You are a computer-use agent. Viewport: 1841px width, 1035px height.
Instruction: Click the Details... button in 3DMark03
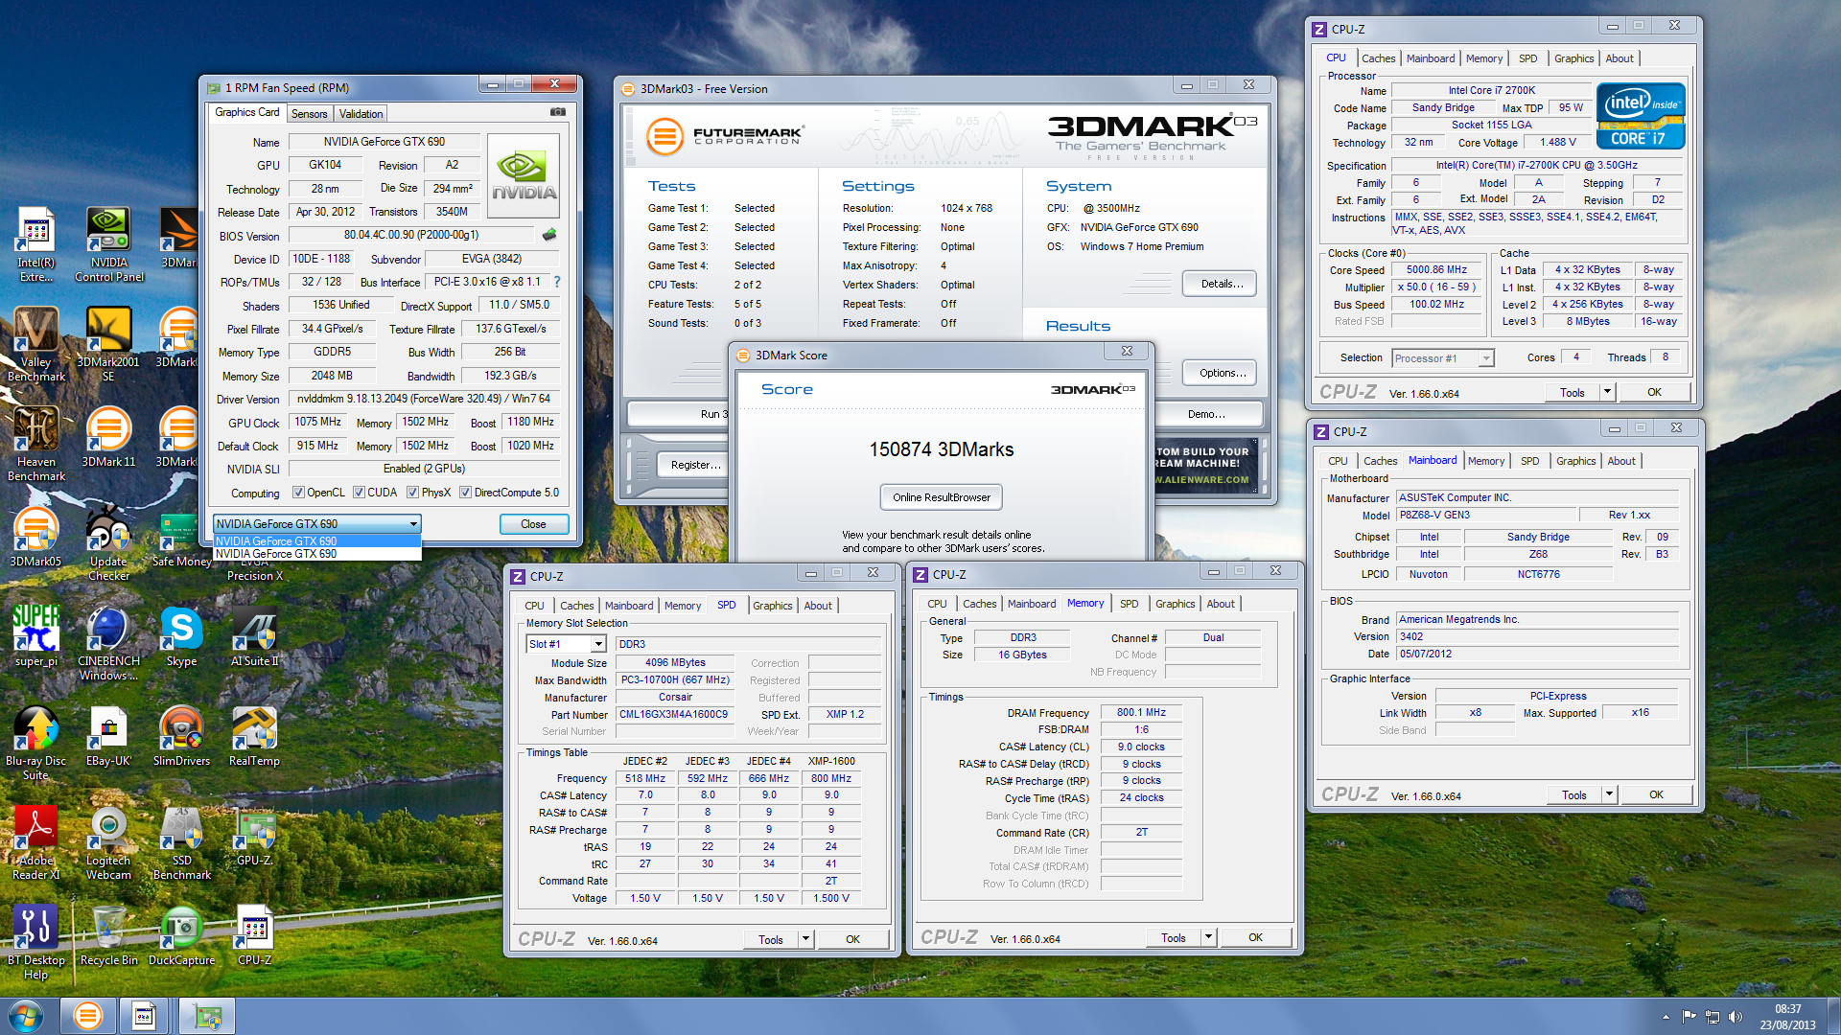[x=1221, y=284]
